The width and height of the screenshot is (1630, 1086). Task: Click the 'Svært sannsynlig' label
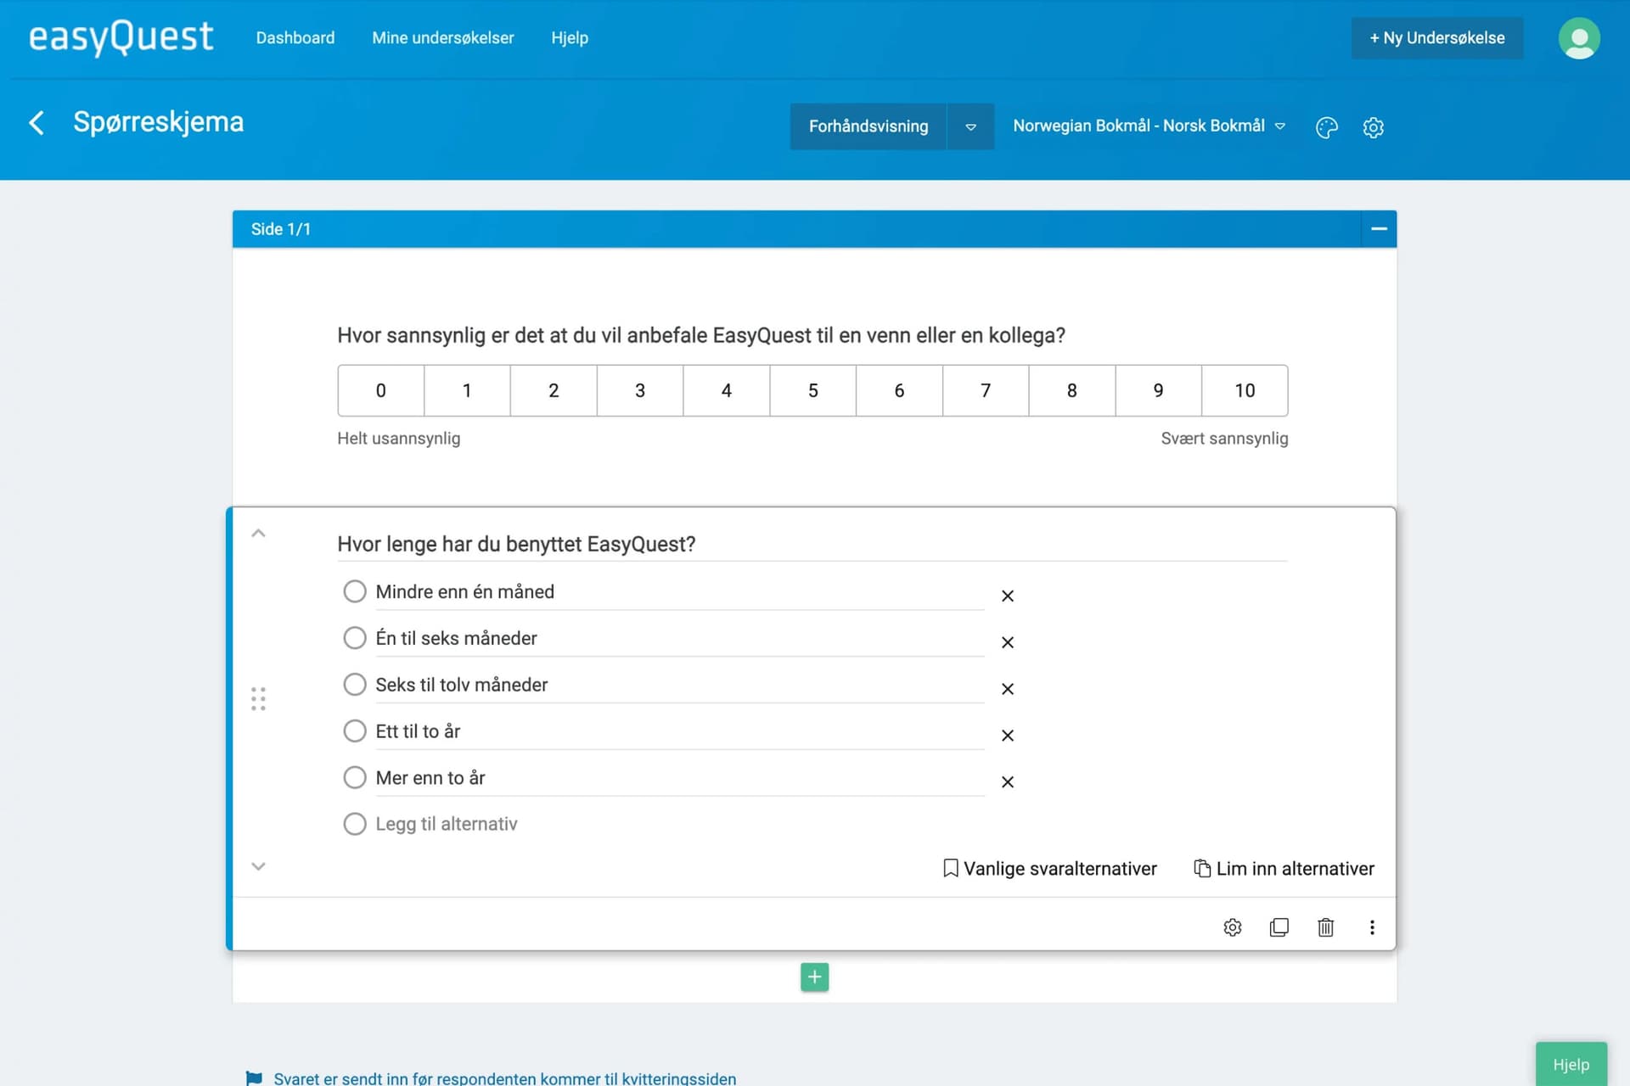click(x=1224, y=439)
